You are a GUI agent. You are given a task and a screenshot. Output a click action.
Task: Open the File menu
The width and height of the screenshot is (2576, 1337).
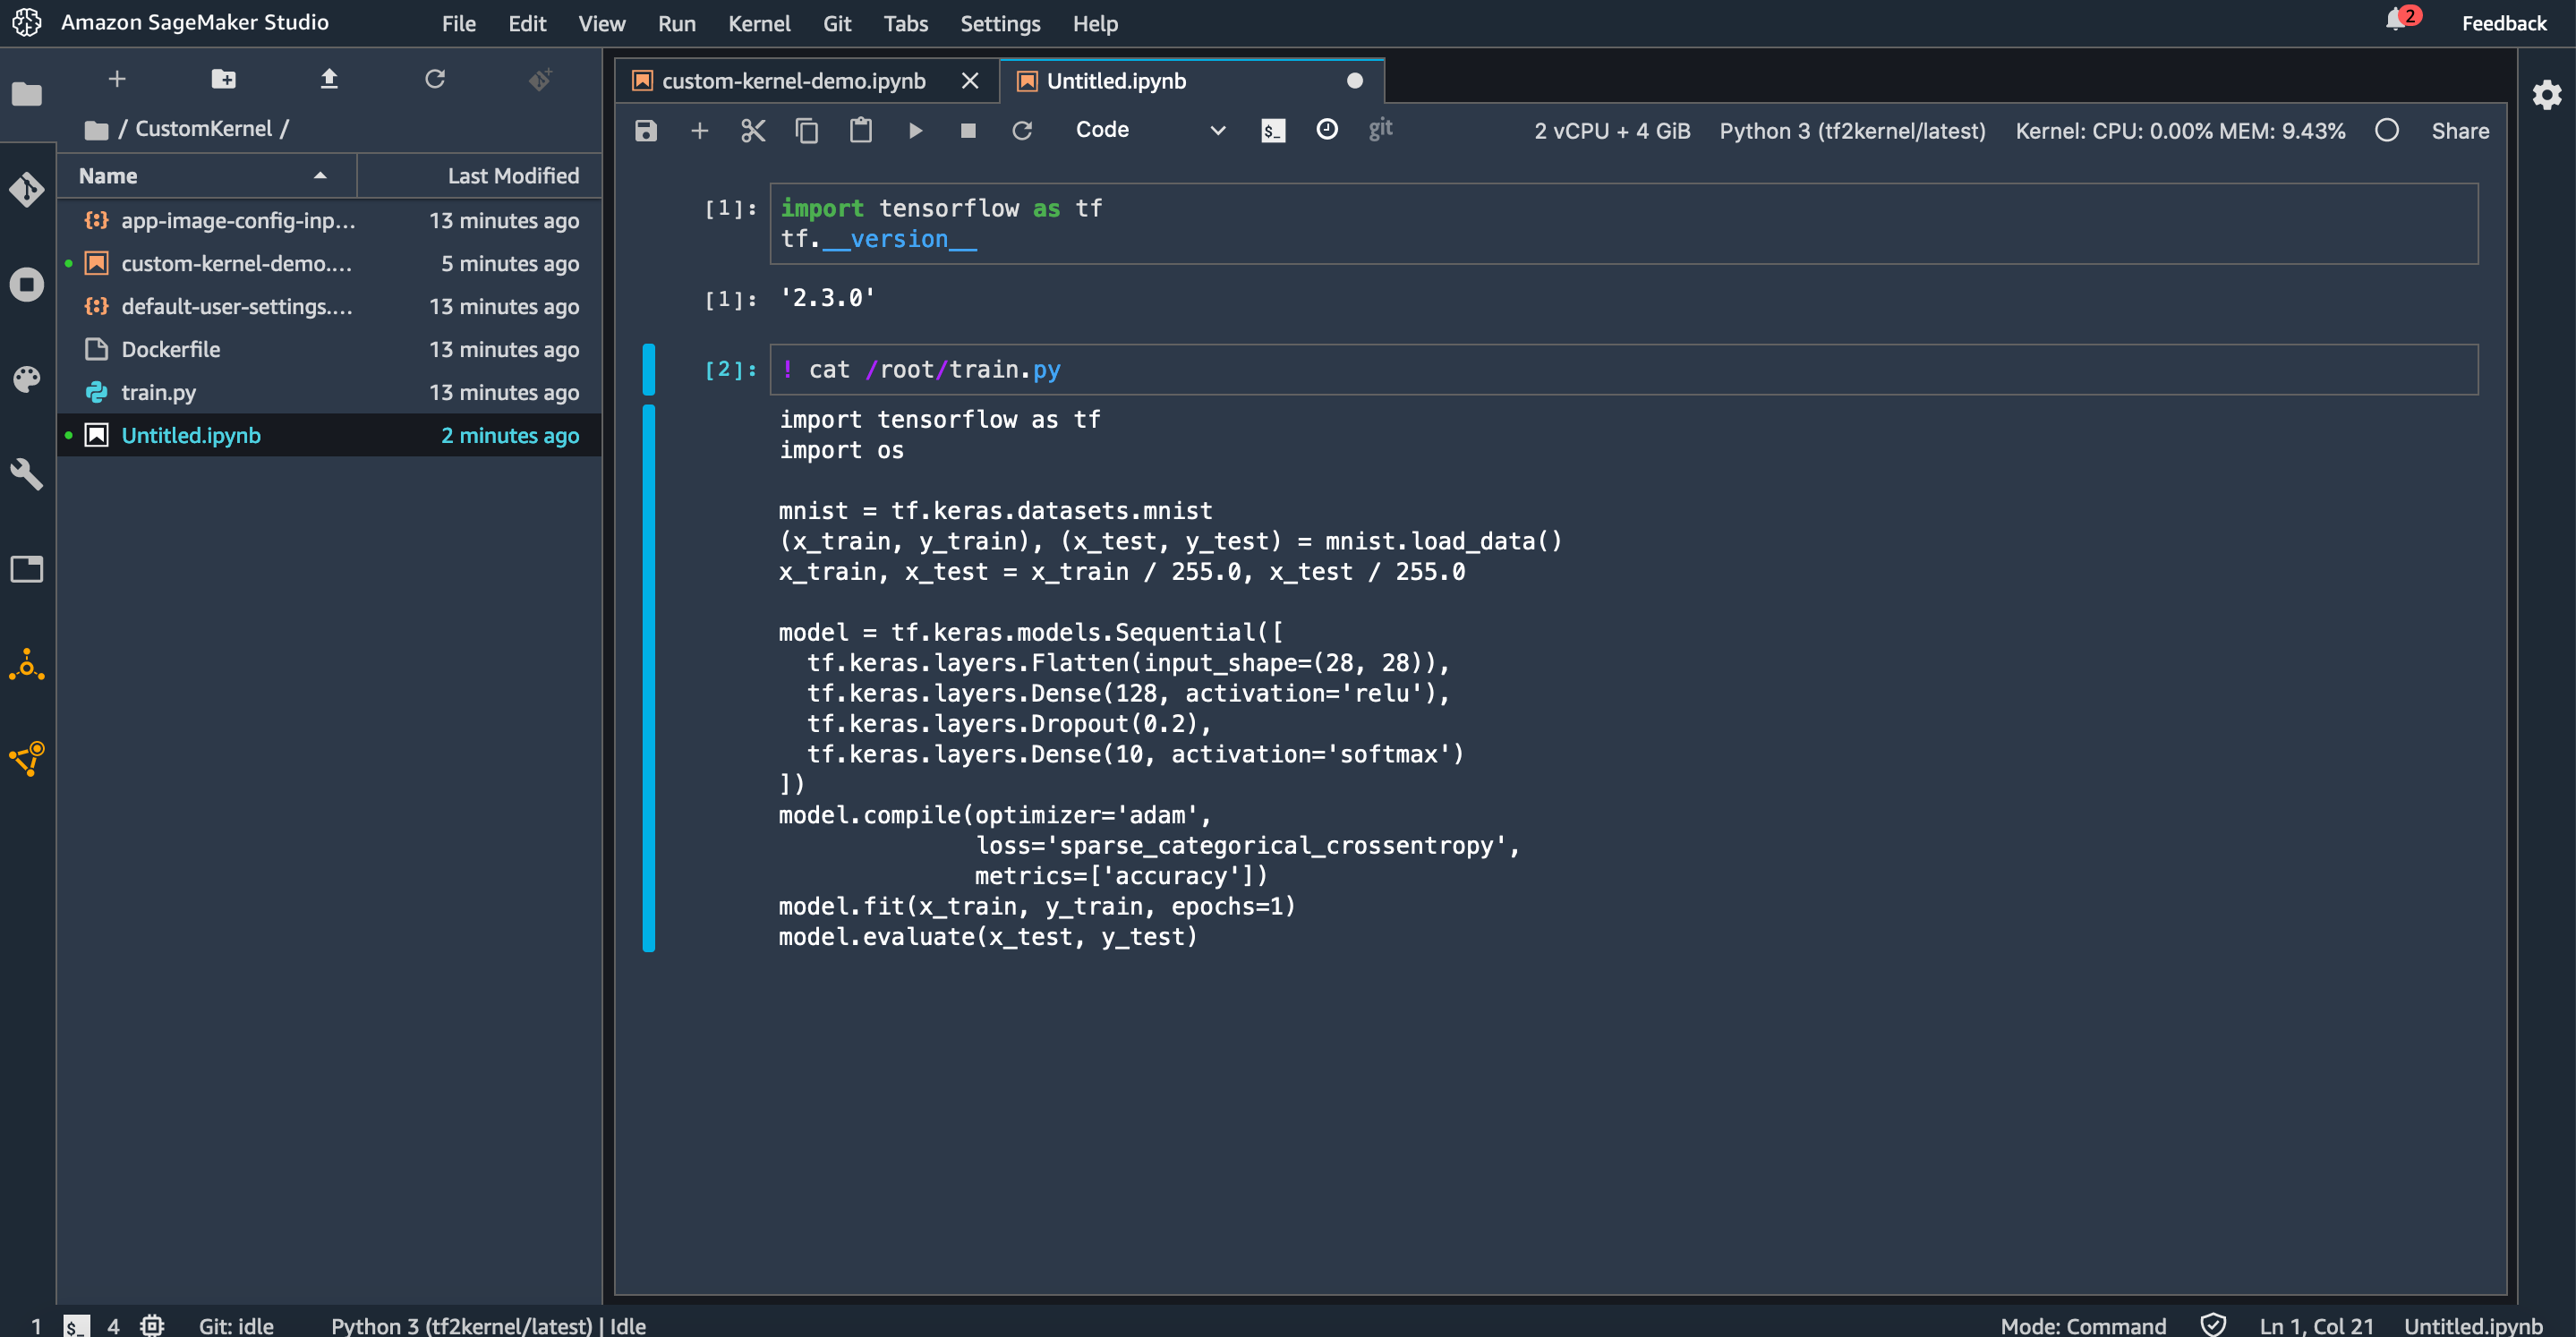(x=459, y=23)
